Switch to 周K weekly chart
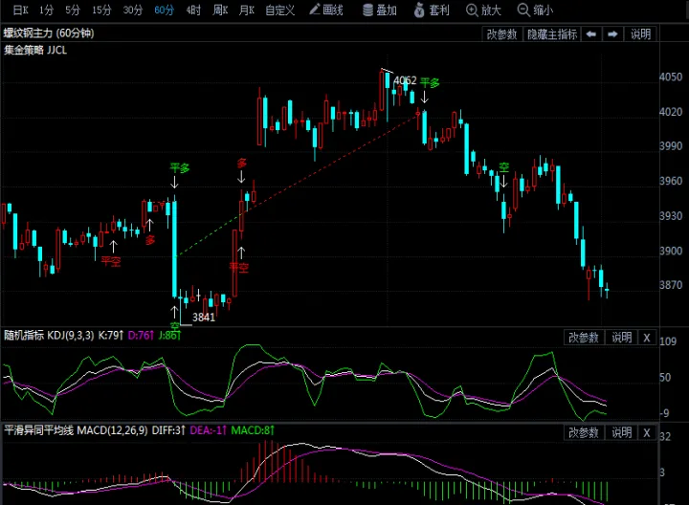The image size is (689, 505). [x=221, y=11]
